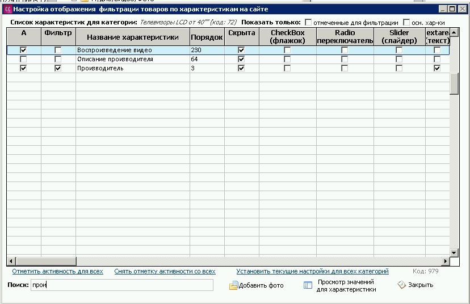Check CheckBox (флажок) for 'Описание производителя'
This screenshot has height=304, width=470.
pyautogui.click(x=287, y=60)
